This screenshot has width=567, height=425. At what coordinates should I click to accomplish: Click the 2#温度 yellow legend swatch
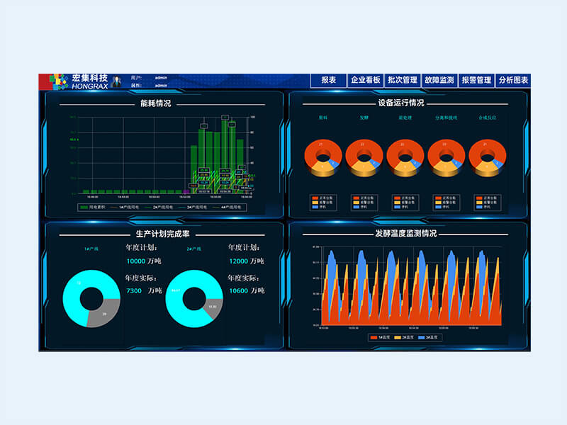[398, 338]
